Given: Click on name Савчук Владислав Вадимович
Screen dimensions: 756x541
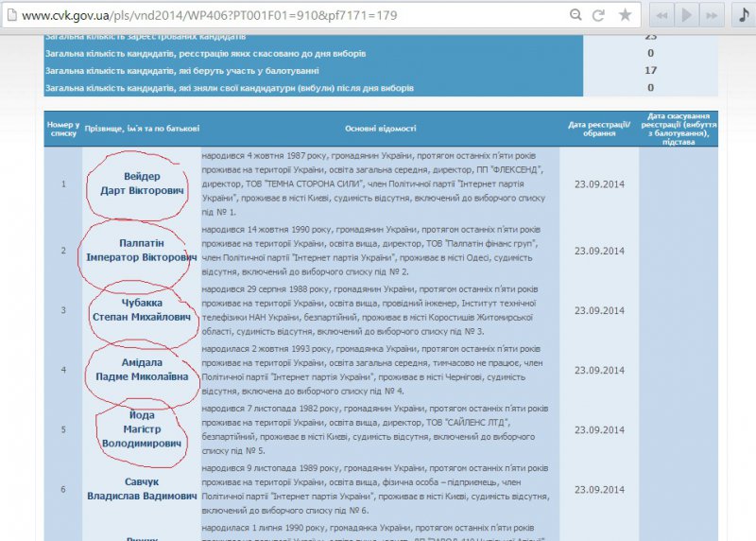Looking at the screenshot, I should [x=142, y=488].
